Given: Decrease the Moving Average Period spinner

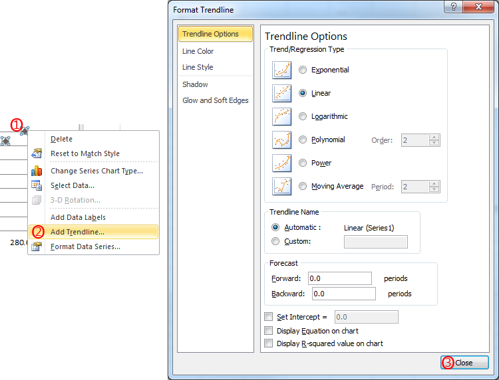Looking at the screenshot, I should click(x=434, y=189).
